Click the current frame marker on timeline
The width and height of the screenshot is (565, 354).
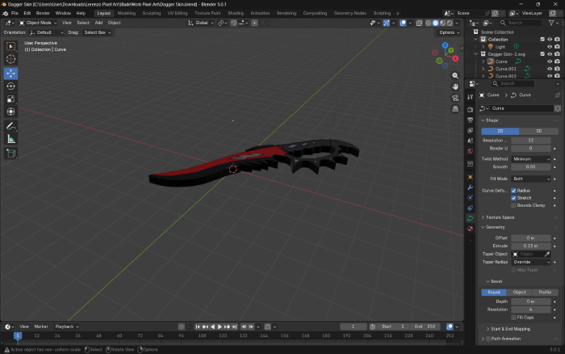click(x=17, y=336)
